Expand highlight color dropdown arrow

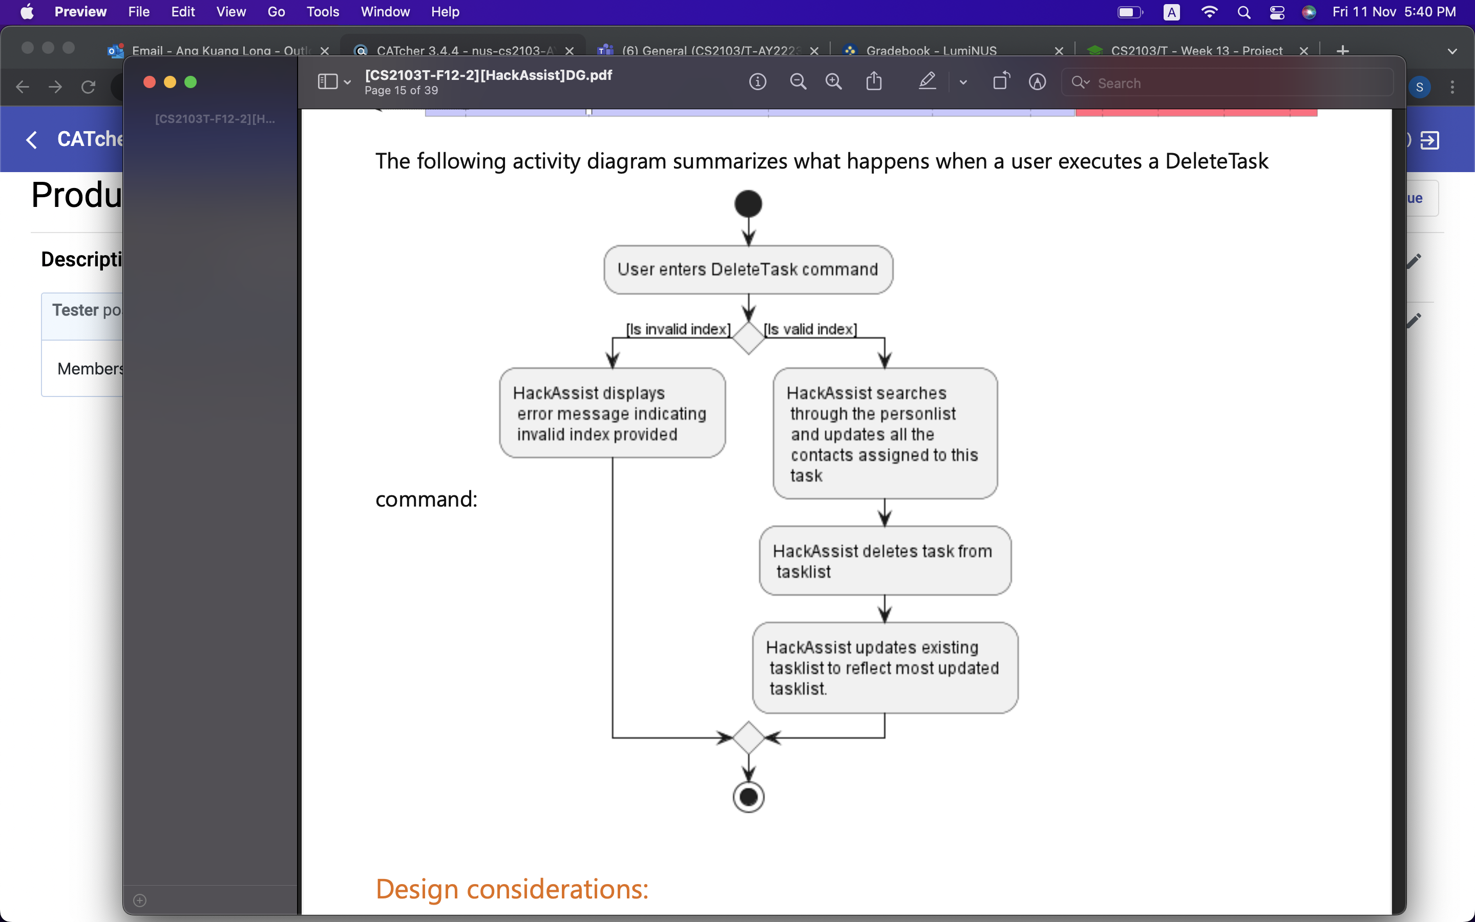(x=963, y=82)
